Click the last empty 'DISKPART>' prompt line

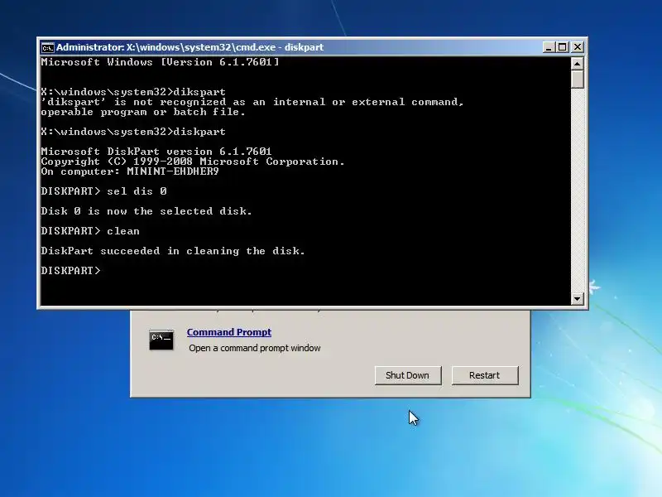(x=71, y=271)
